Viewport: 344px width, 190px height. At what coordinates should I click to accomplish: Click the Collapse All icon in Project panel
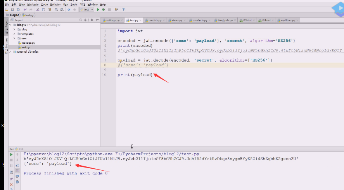pos(85,20)
